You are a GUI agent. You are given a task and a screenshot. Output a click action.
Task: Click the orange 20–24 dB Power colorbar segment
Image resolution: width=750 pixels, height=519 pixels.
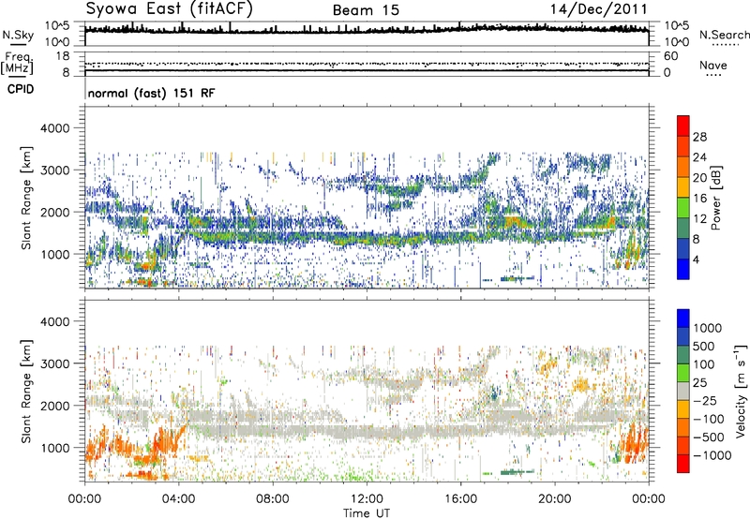[683, 168]
